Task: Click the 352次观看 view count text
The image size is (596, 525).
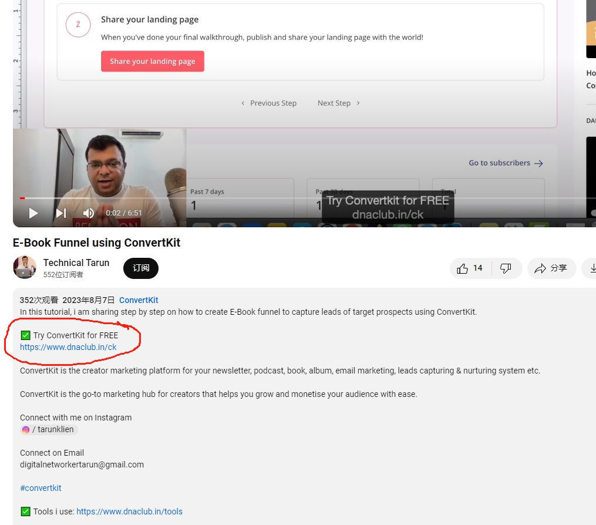Action: point(39,300)
